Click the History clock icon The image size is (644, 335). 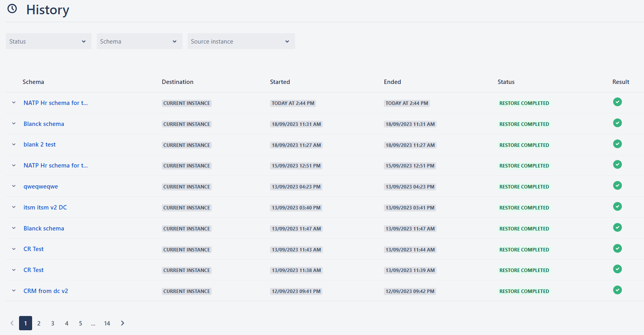pos(12,9)
